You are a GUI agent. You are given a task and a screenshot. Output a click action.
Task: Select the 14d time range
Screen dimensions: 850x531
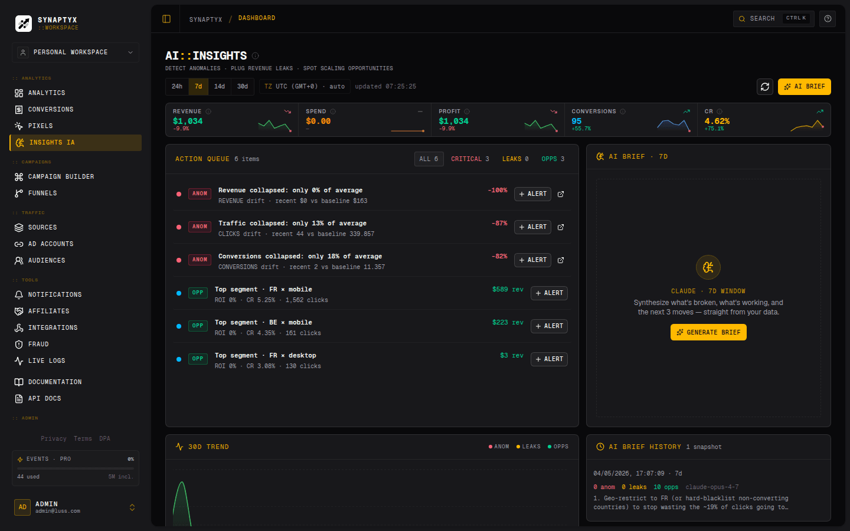(220, 87)
